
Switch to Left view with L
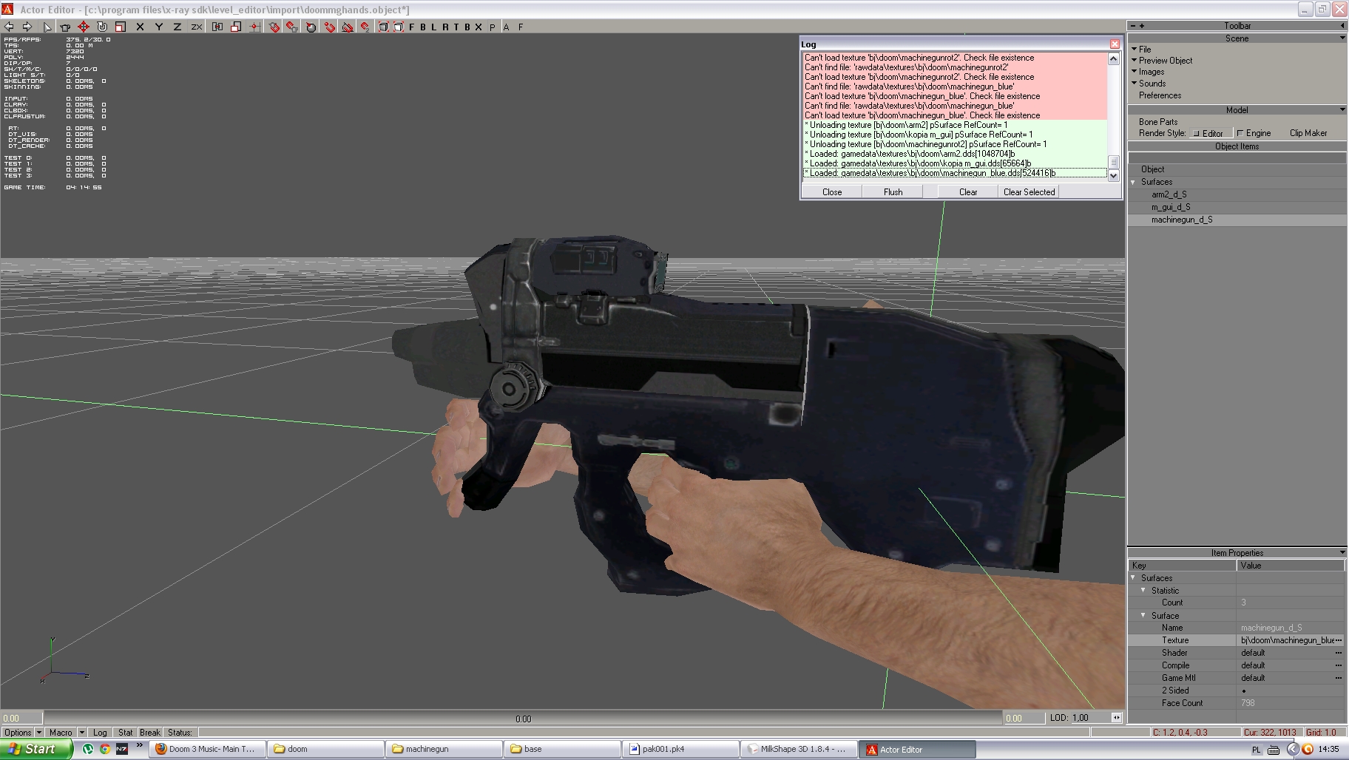pos(433,27)
